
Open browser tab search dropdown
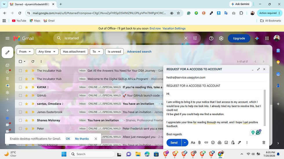4,4
